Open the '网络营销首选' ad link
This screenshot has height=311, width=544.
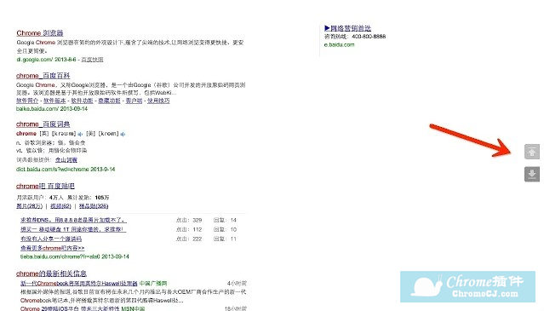[347, 28]
